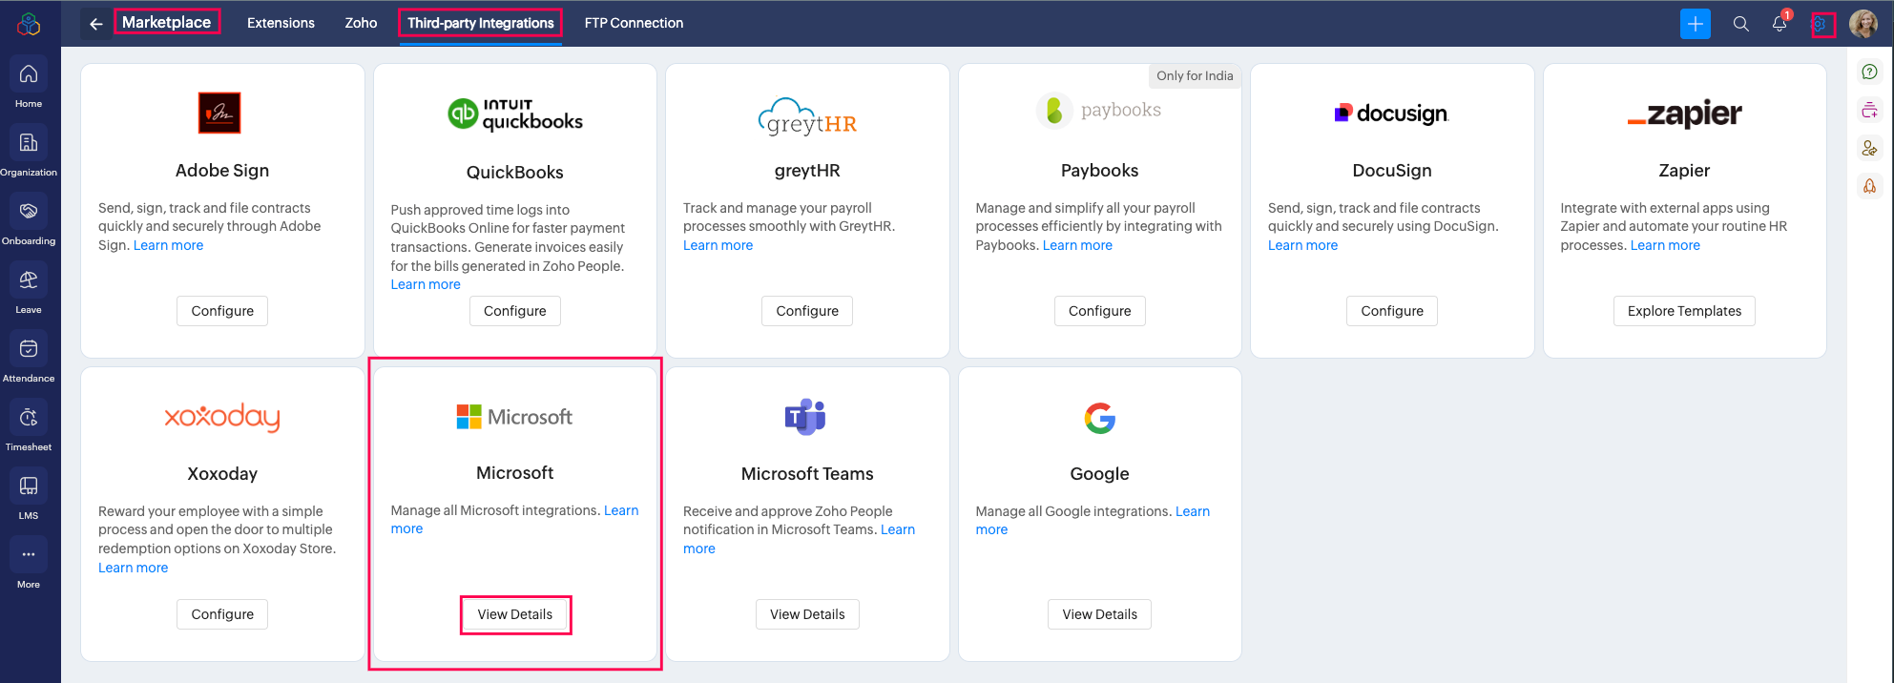Click the Zoho People logo icon

[x=29, y=24]
